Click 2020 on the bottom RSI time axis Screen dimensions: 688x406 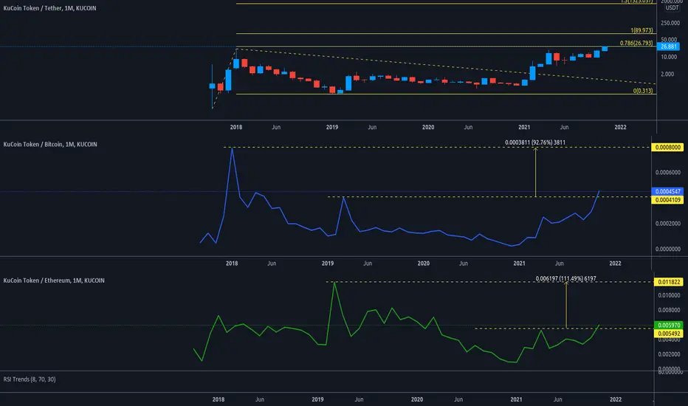(417, 399)
